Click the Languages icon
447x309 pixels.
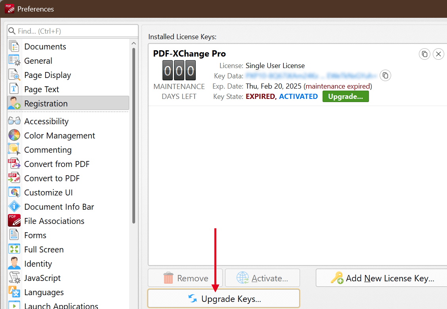click(14, 292)
